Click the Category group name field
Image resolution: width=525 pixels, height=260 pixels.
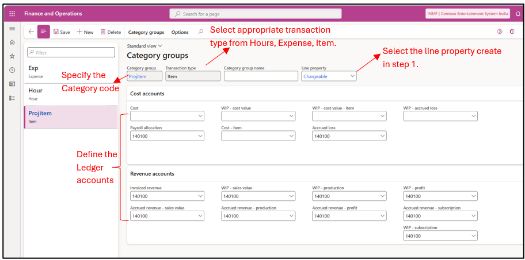coord(261,76)
